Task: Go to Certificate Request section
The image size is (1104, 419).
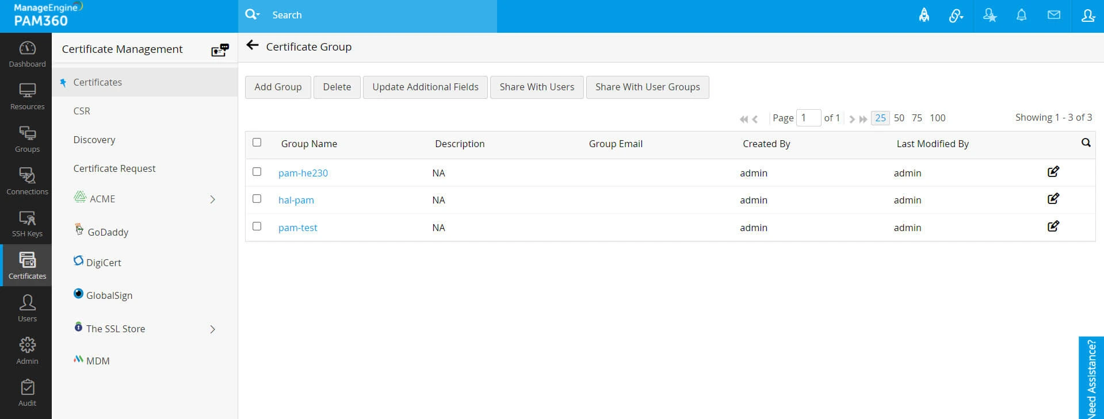Action: tap(114, 168)
